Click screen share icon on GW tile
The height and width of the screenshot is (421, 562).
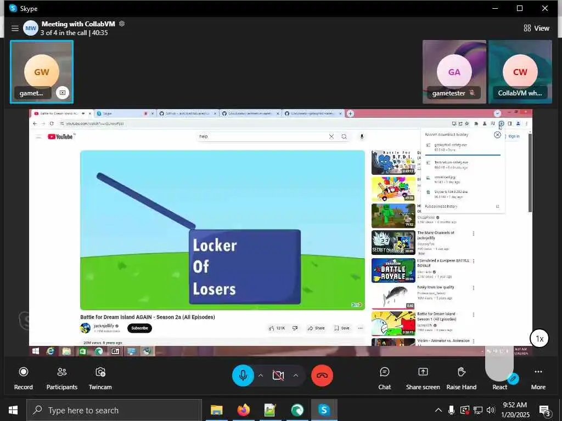(63, 93)
